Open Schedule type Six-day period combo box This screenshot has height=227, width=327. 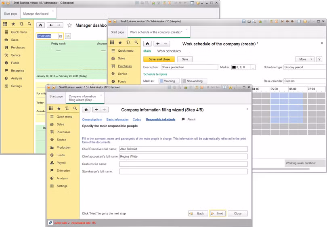(304, 67)
